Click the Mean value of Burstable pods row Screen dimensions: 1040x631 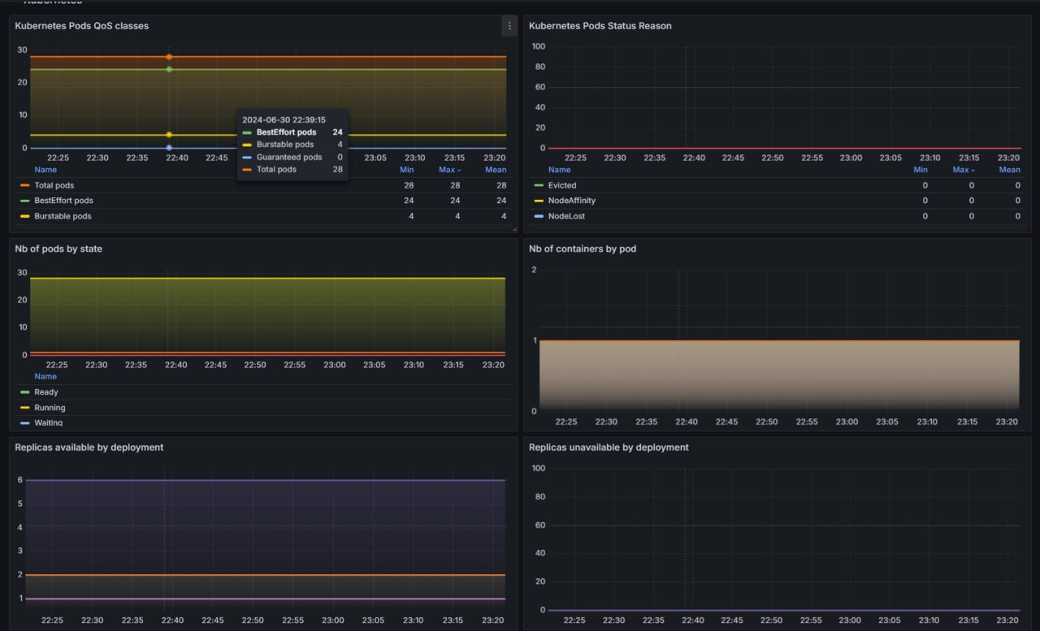coord(504,216)
